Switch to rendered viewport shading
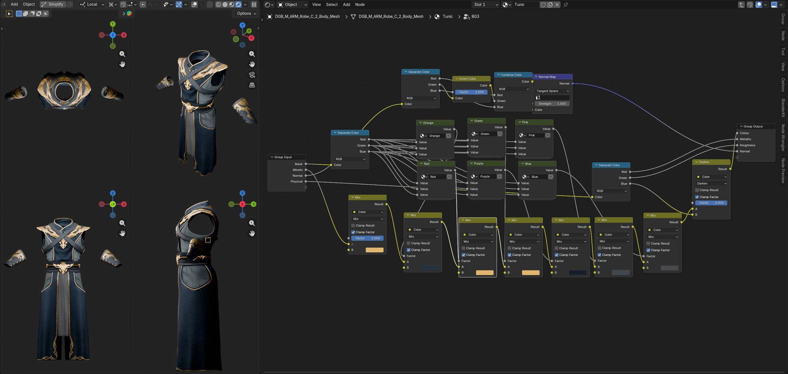The height and width of the screenshot is (374, 788). (238, 5)
